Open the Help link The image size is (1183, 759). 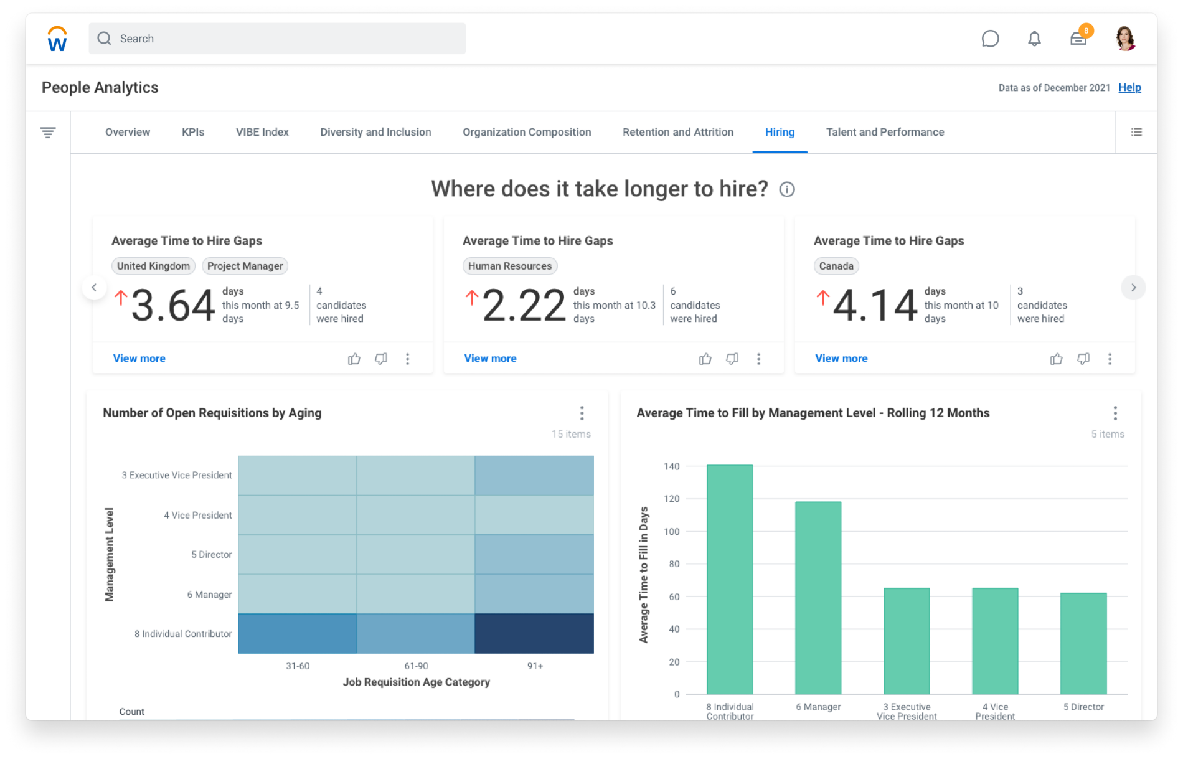coord(1129,87)
